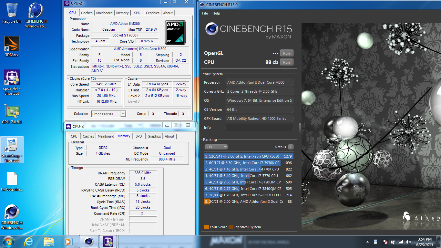Open Windows Explorer from taskbar
The image size is (441, 248).
click(49, 241)
